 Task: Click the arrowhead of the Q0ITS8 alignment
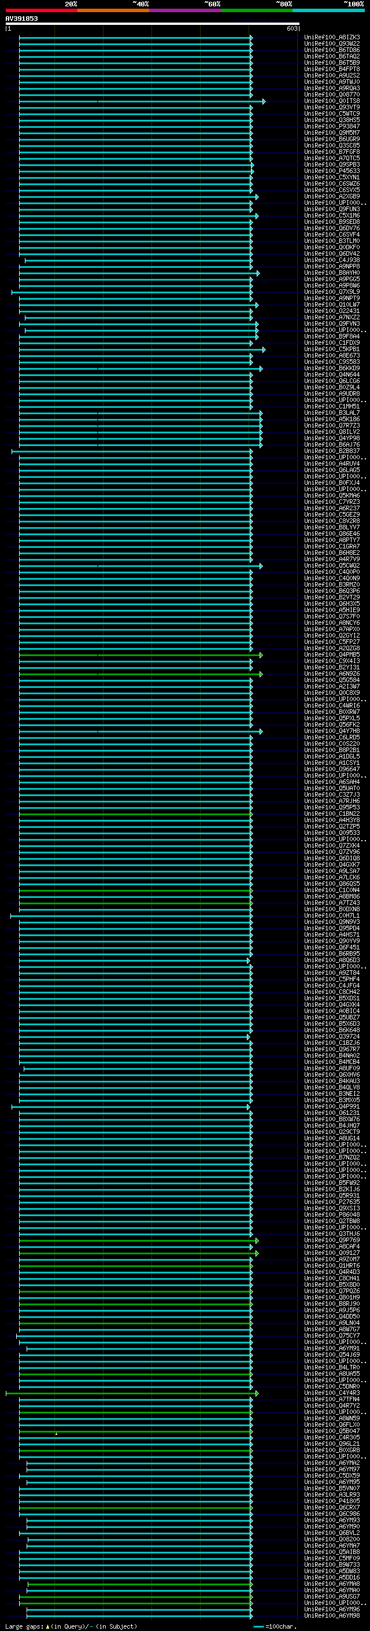(x=264, y=101)
